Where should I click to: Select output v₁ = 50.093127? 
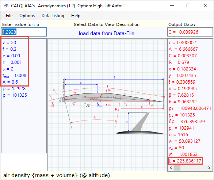(184, 141)
